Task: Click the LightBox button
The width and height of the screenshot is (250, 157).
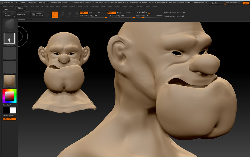Action: point(23,14)
